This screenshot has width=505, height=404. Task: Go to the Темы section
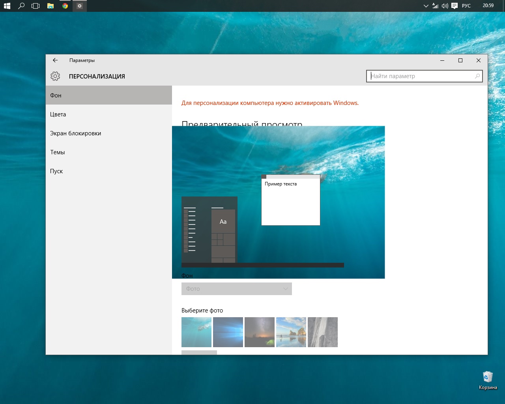(58, 152)
